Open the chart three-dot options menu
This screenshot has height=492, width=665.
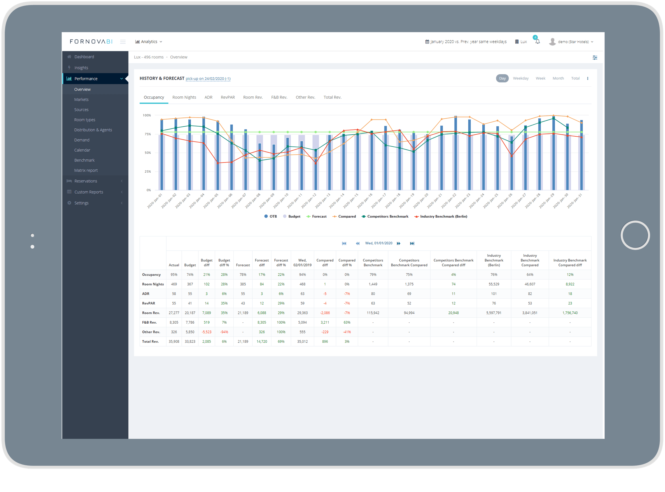pyautogui.click(x=587, y=78)
